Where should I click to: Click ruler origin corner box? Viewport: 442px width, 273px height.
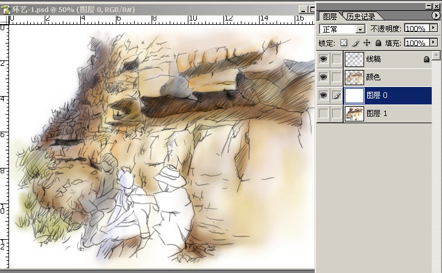click(4, 20)
